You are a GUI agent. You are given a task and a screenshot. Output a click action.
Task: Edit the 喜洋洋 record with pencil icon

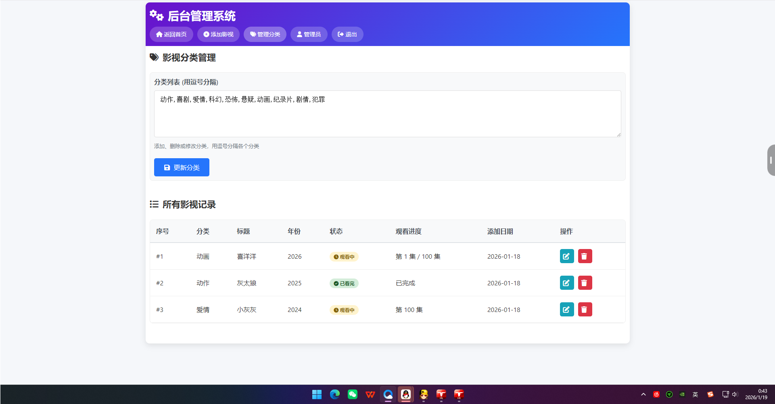566,256
